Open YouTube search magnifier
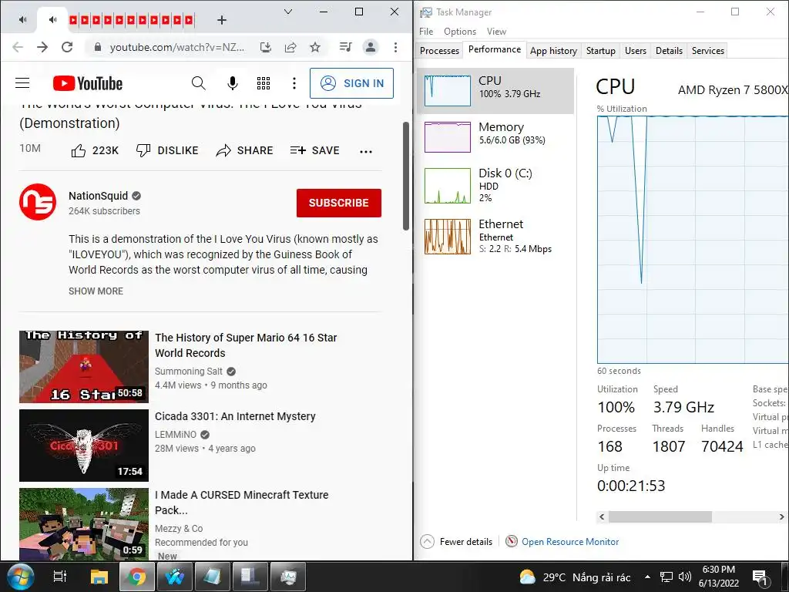This screenshot has width=789, height=592. pyautogui.click(x=199, y=83)
